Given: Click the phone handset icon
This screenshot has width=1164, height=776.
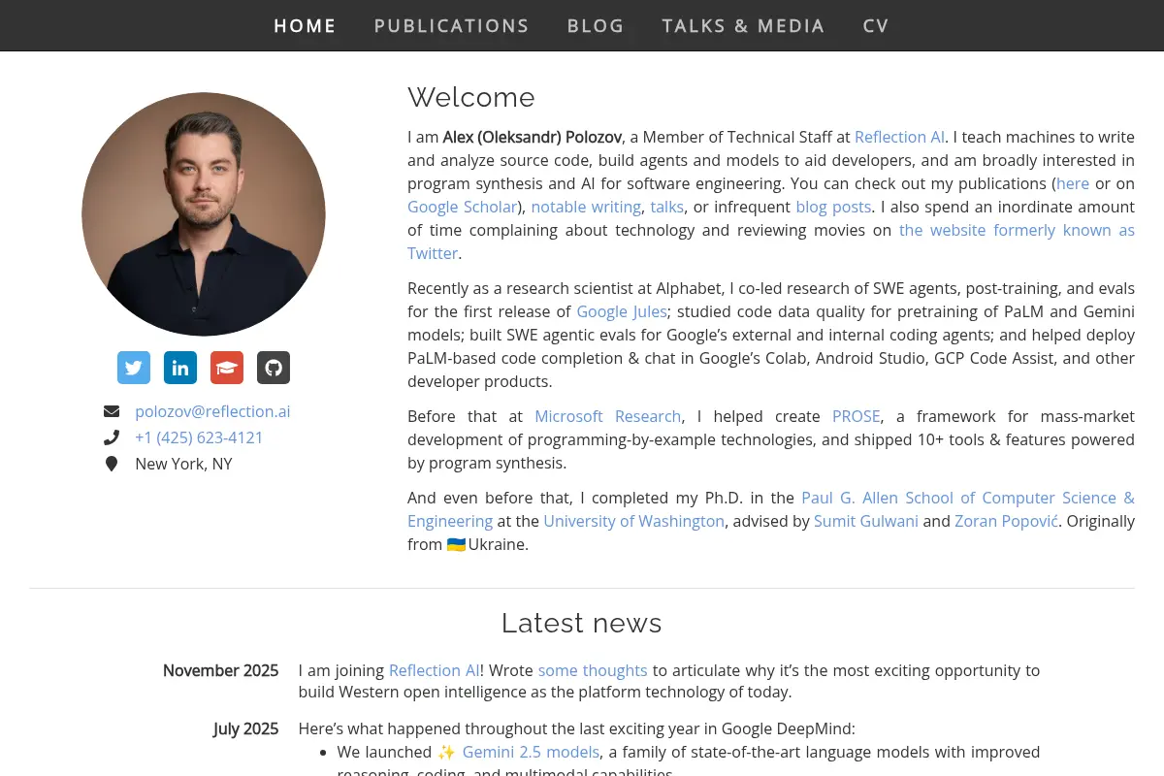Looking at the screenshot, I should tap(112, 437).
